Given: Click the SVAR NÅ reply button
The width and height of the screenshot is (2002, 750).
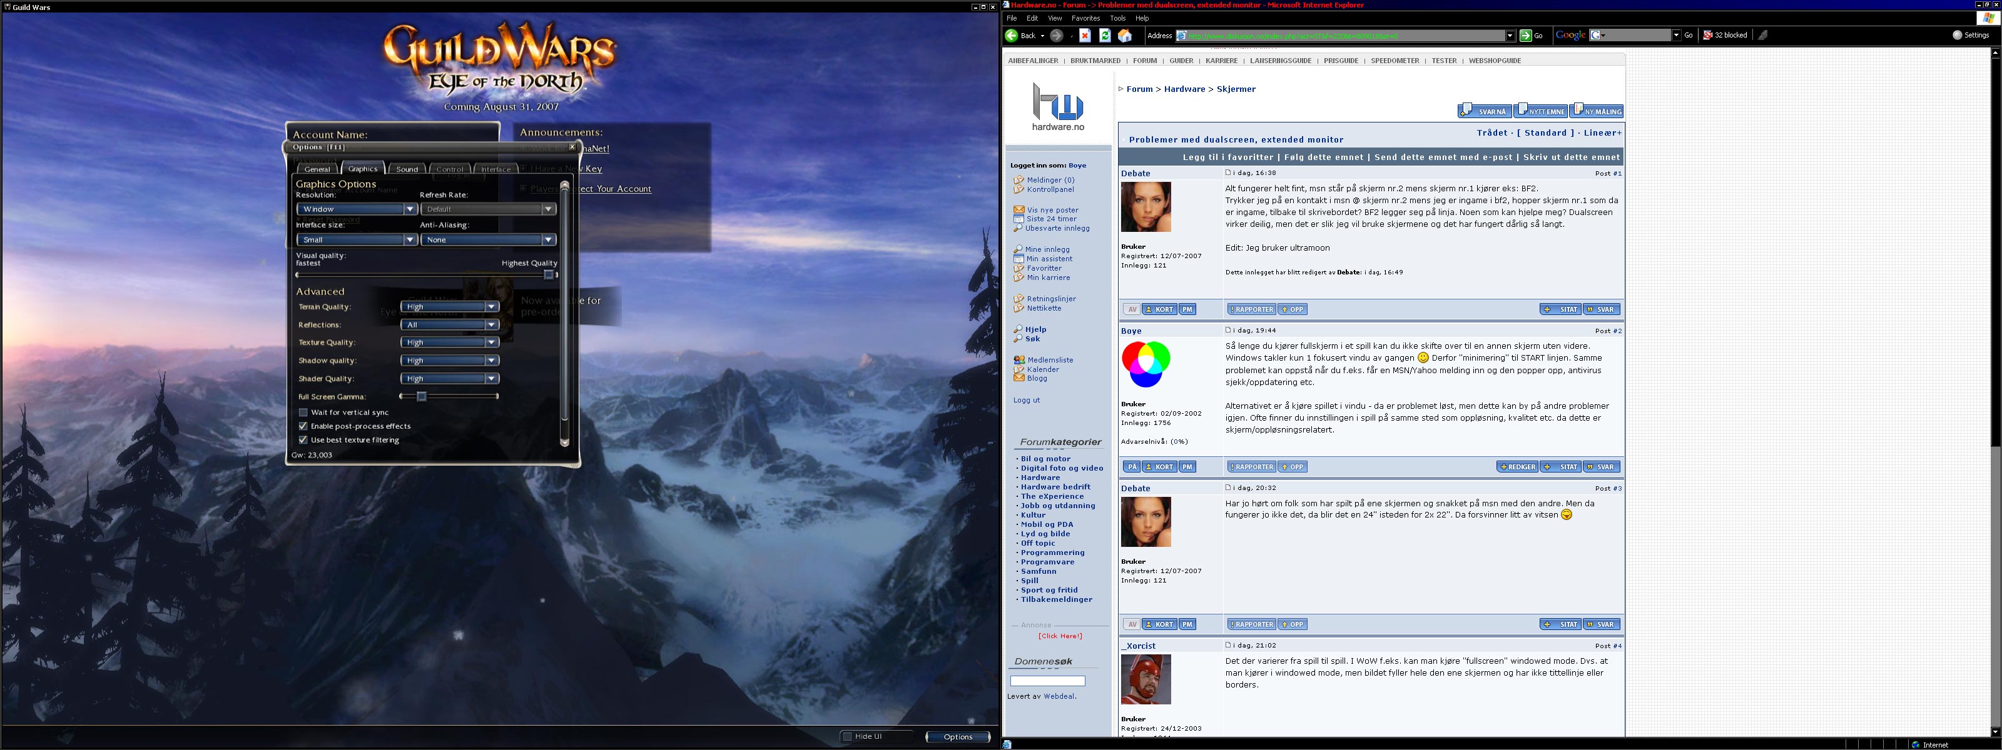Looking at the screenshot, I should click(x=1485, y=111).
